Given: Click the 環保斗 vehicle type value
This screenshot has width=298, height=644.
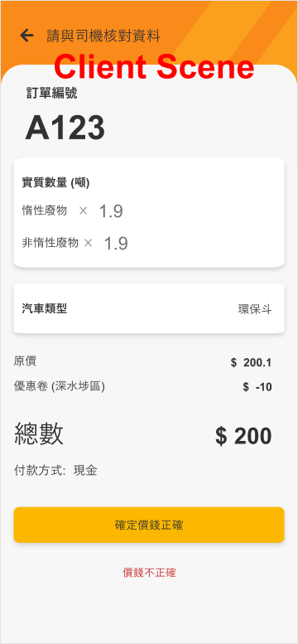Looking at the screenshot, I should point(255,309).
